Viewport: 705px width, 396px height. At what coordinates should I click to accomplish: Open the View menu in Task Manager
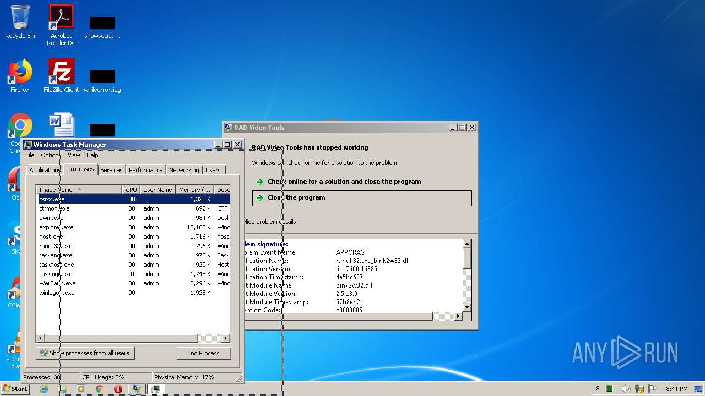tap(74, 155)
